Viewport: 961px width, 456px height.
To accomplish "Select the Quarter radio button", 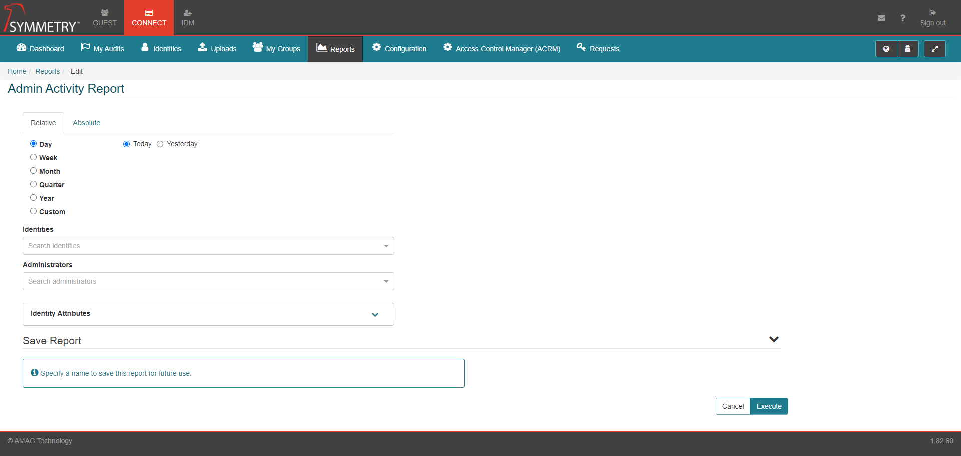I will click(x=33, y=184).
